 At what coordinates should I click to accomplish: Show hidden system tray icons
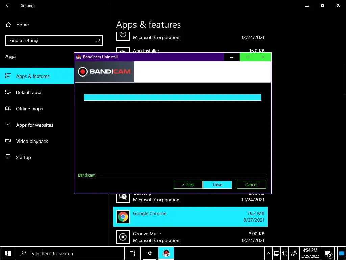coord(268,253)
